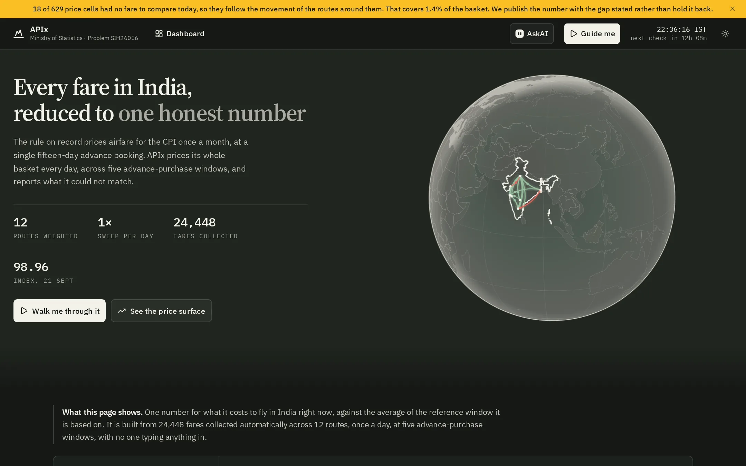Viewport: 746px width, 466px height.
Task: Click the 12 routes weighted figure
Action: 20,222
